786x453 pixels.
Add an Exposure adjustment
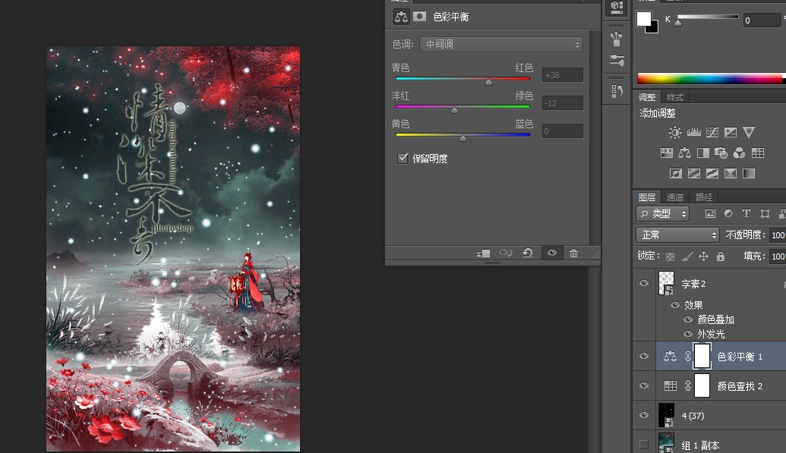point(731,132)
